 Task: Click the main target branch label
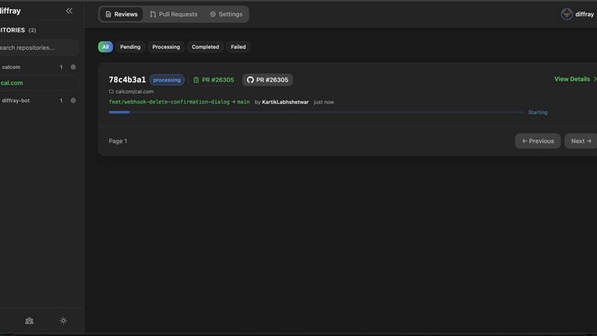coord(243,102)
